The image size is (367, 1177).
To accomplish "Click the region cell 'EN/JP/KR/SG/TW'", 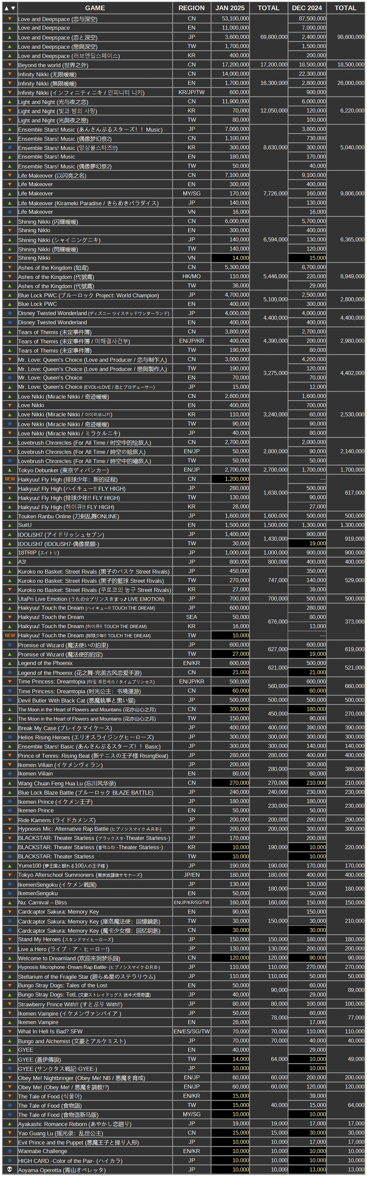I will click(192, 902).
